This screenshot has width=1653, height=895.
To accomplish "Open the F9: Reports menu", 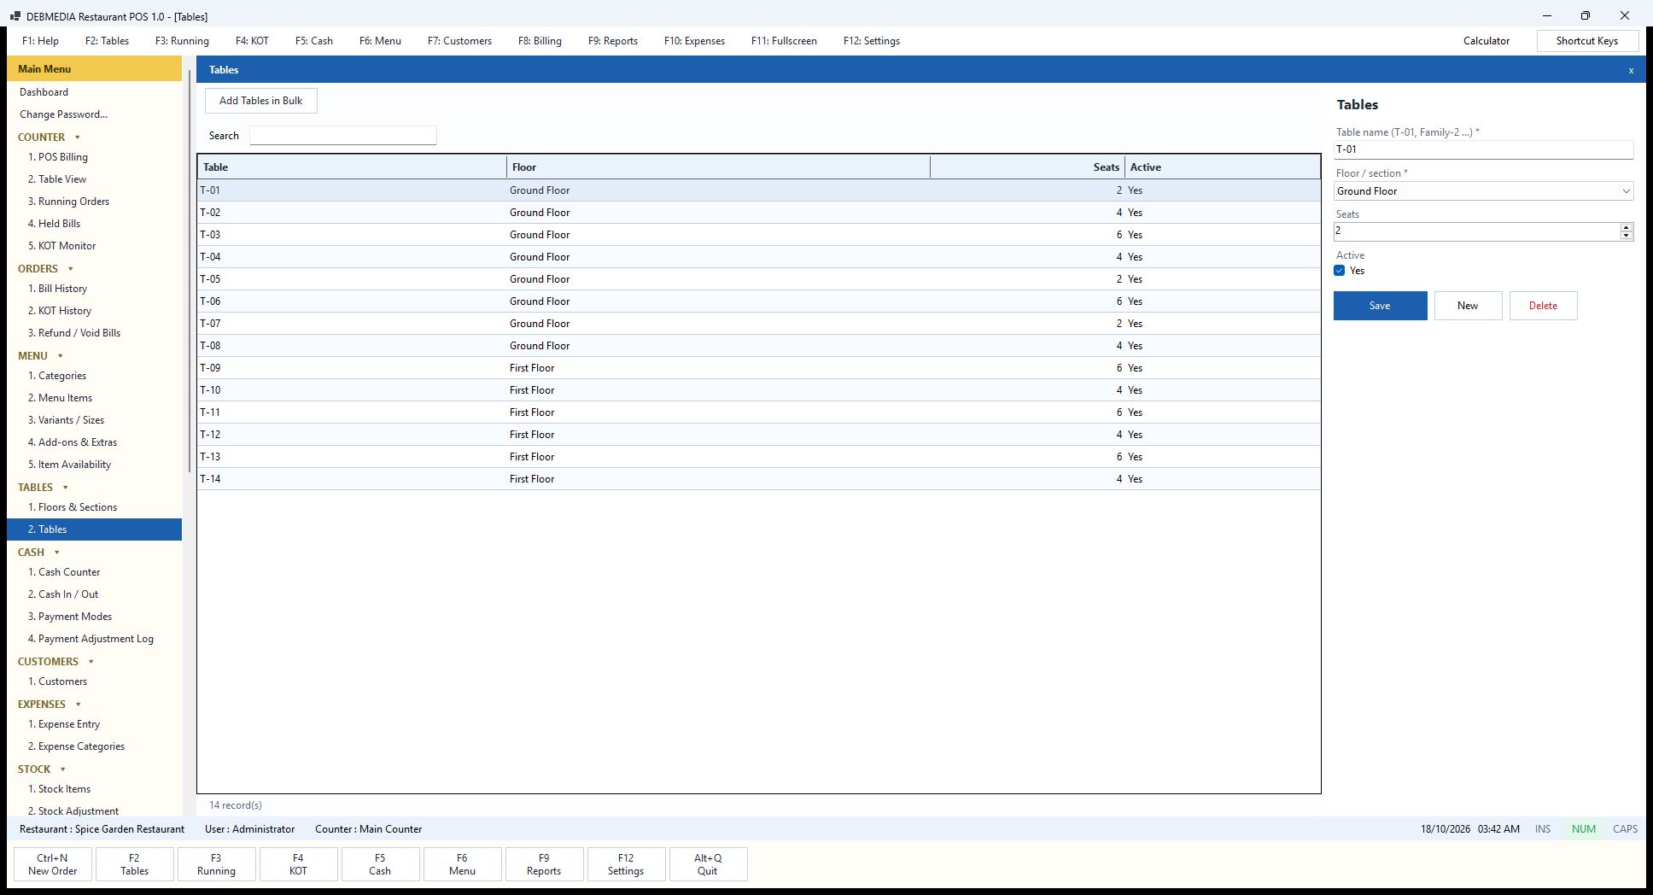I will pyautogui.click(x=613, y=41).
